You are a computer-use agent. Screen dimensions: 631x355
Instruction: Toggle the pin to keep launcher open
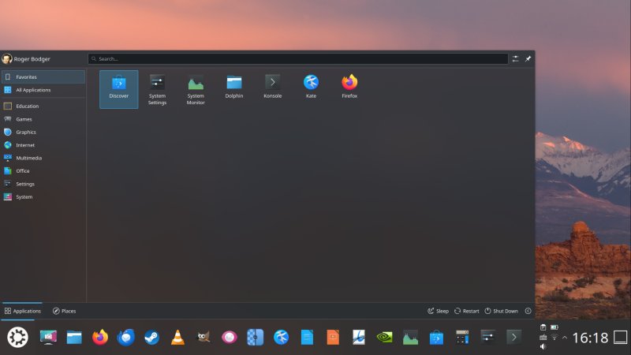tap(528, 58)
